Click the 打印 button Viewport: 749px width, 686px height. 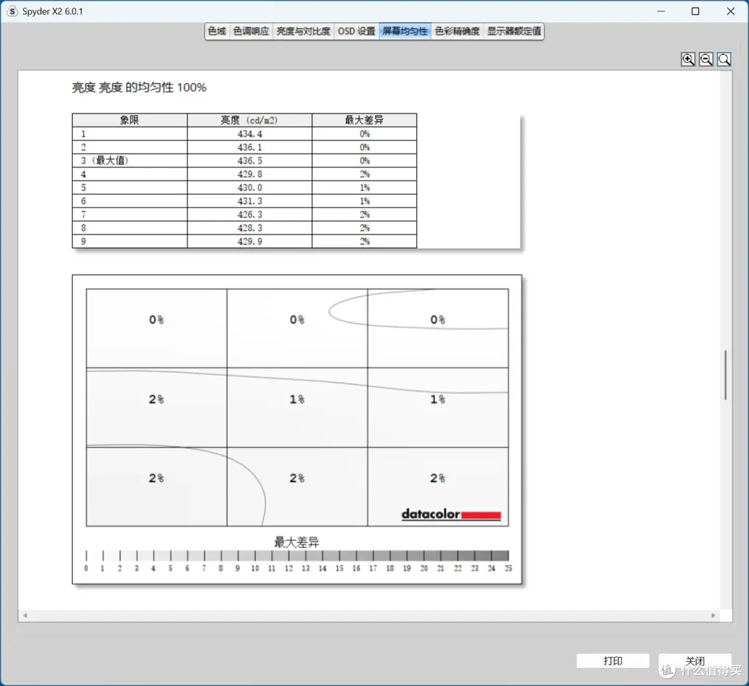[x=612, y=660]
